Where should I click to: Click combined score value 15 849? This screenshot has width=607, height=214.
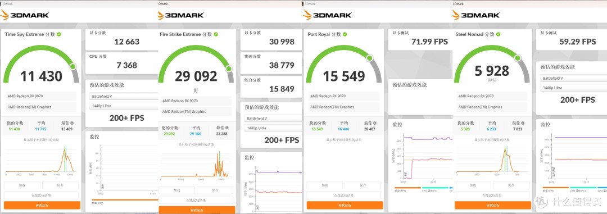coord(282,89)
